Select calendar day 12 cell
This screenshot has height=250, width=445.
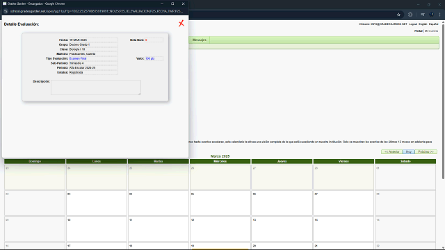(220, 228)
